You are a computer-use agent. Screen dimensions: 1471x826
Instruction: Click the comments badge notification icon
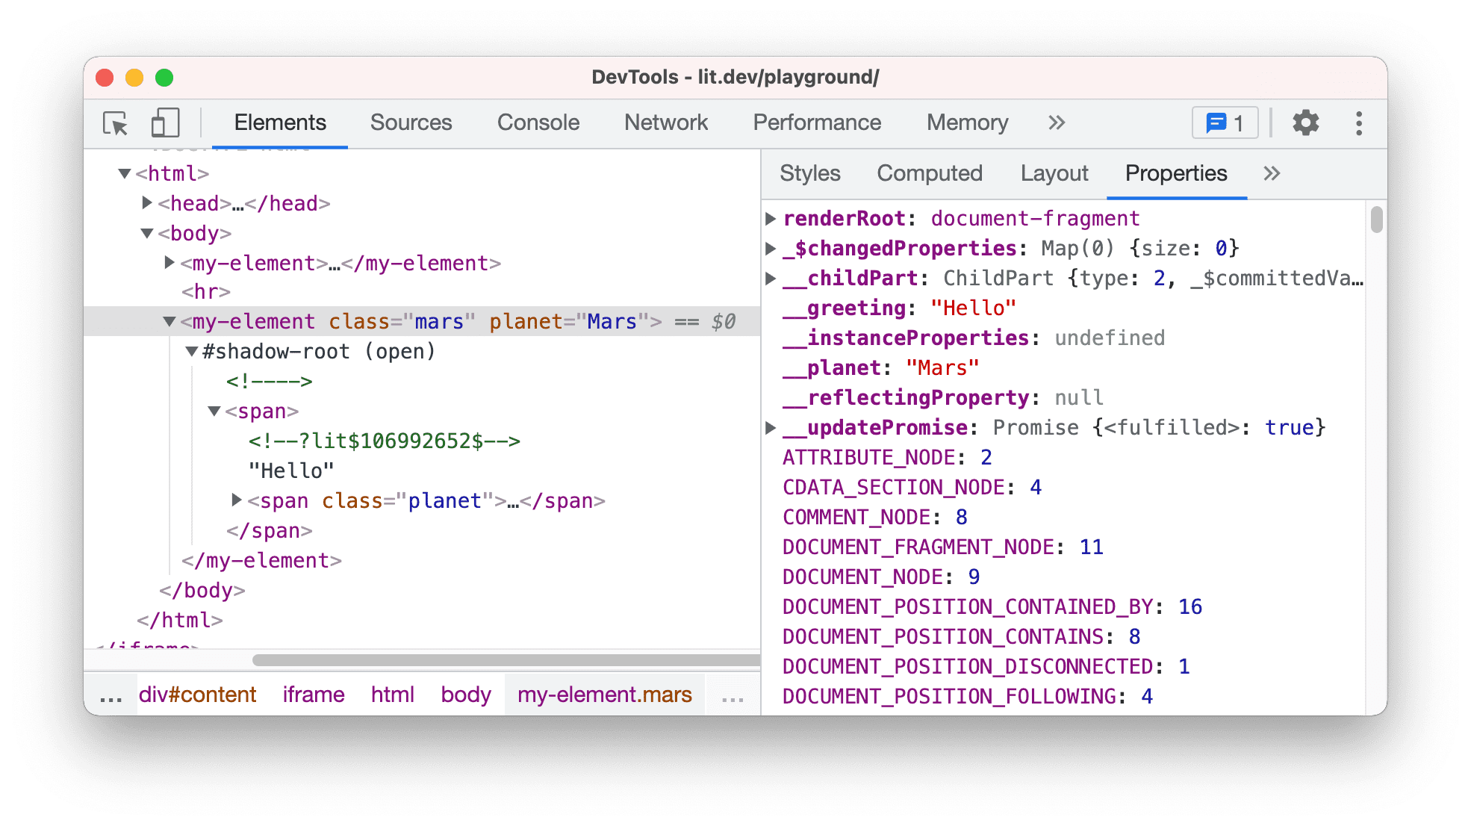pos(1225,121)
